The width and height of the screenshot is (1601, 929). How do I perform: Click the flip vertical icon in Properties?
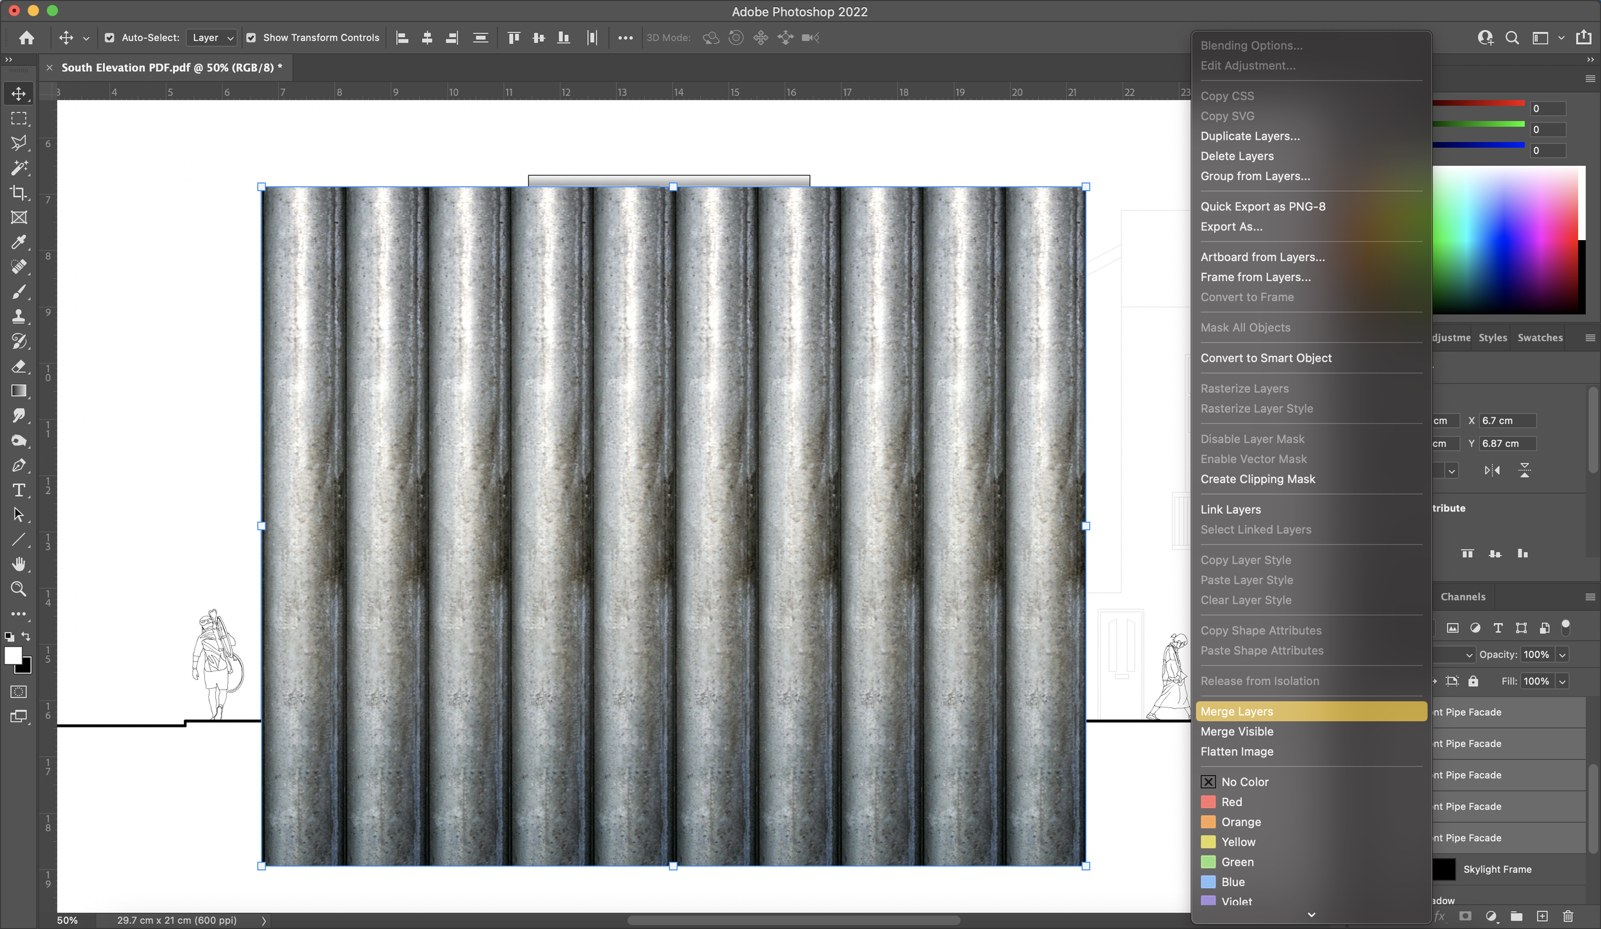(x=1525, y=471)
